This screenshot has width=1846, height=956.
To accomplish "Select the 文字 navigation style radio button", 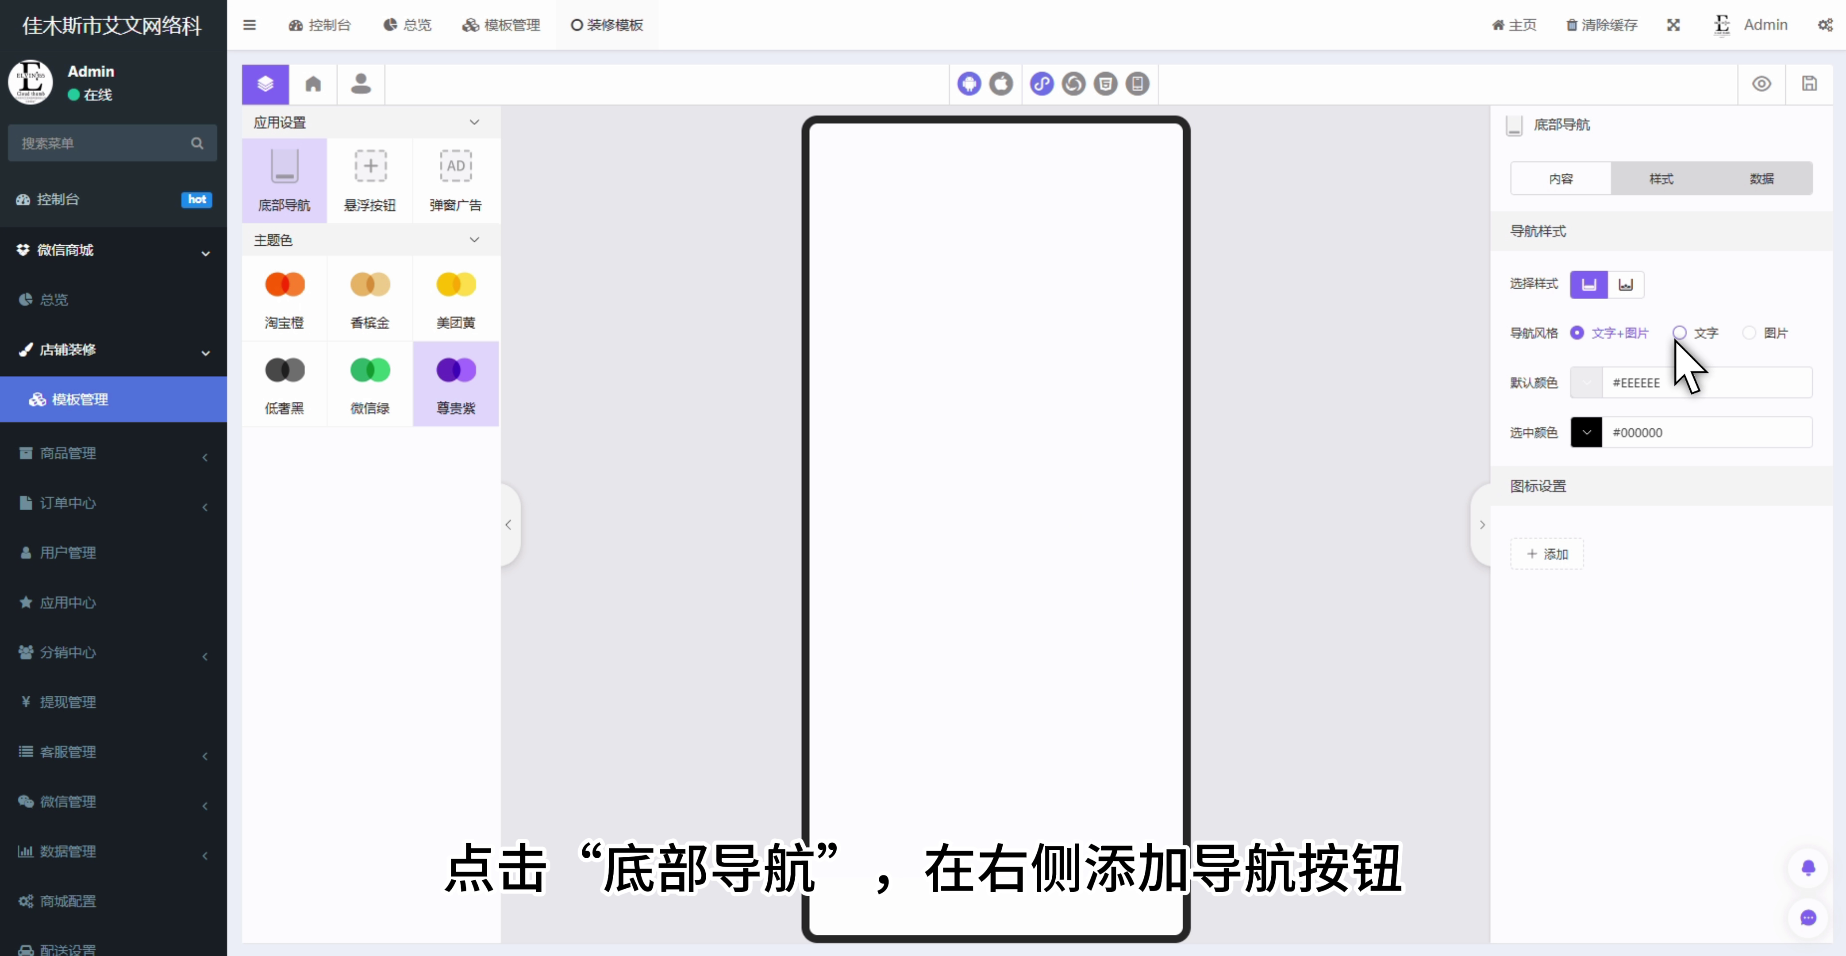I will 1681,332.
